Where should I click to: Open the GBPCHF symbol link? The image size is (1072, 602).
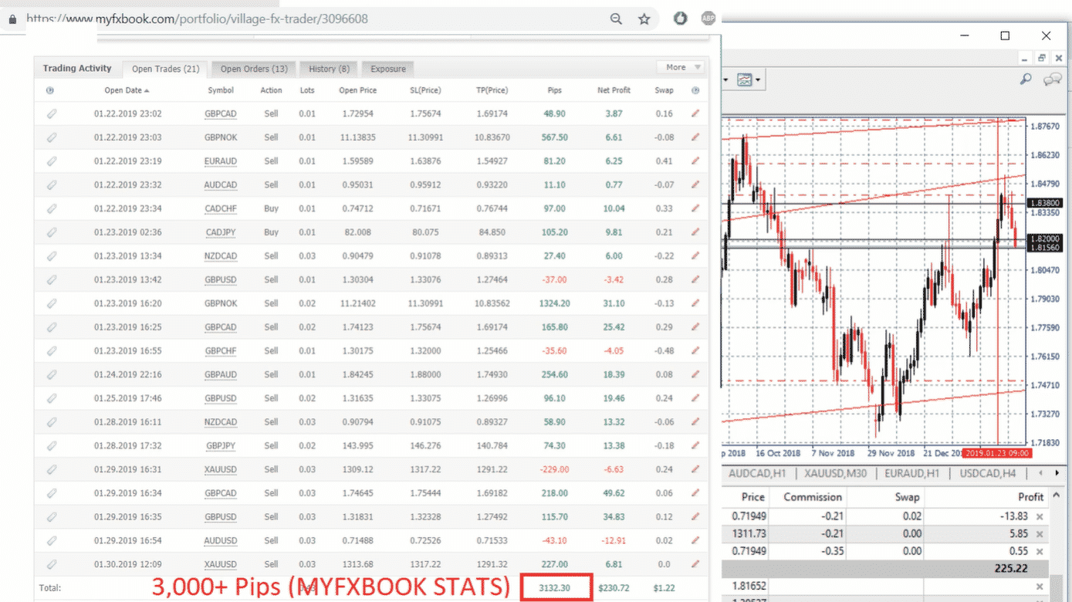(221, 350)
